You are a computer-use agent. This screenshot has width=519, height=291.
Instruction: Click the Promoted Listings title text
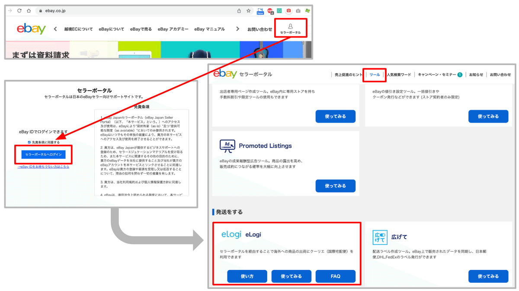click(265, 146)
